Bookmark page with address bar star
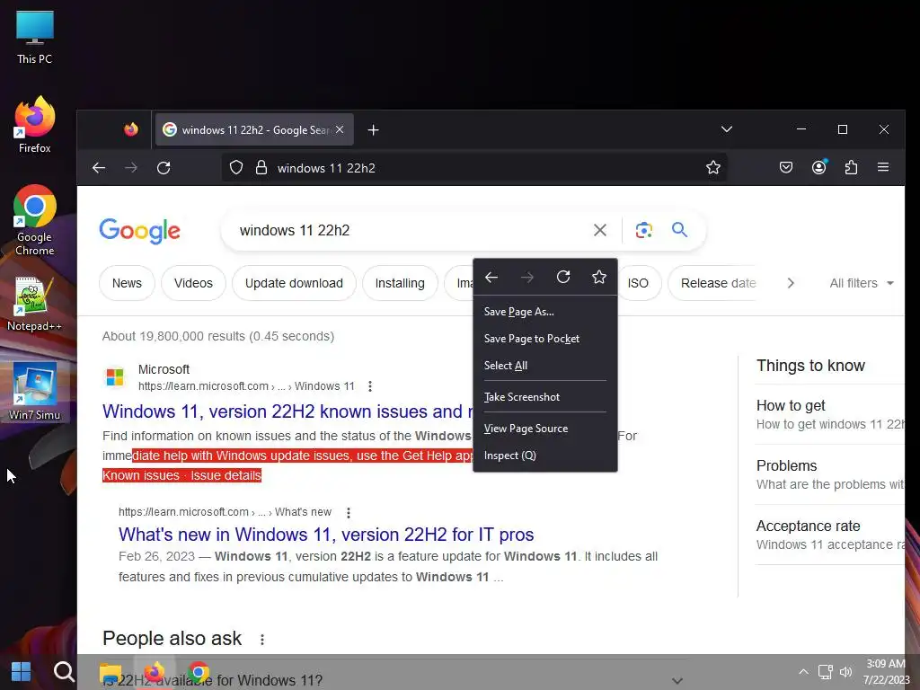The width and height of the screenshot is (920, 690). pyautogui.click(x=712, y=168)
